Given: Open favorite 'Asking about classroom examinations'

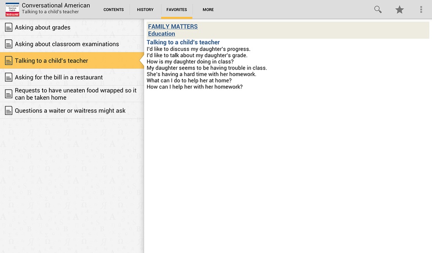Looking at the screenshot, I should [72, 44].
